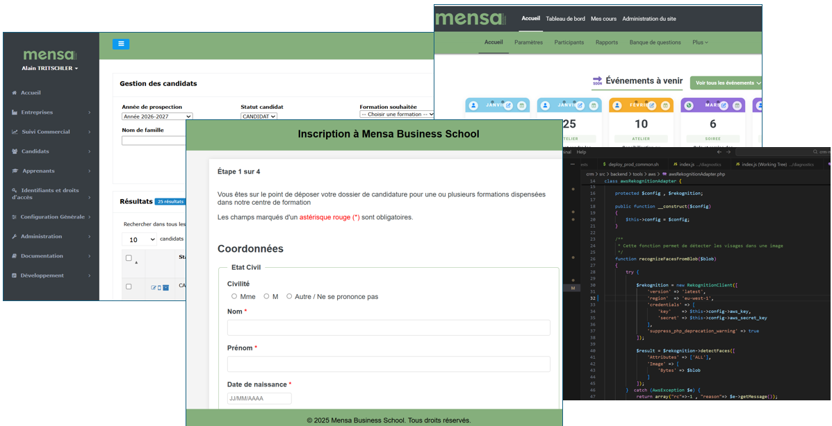Image resolution: width=832 pixels, height=426 pixels.
Task: Check the first candidate row checkbox
Action: point(128,287)
